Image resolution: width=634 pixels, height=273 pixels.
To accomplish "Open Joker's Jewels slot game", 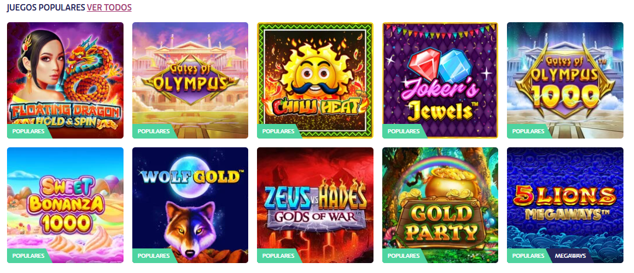I will click(440, 80).
